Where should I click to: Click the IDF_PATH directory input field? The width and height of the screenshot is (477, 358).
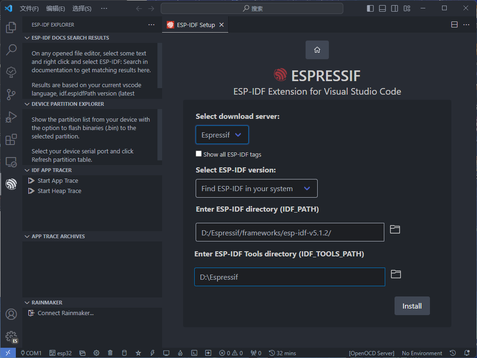click(290, 232)
